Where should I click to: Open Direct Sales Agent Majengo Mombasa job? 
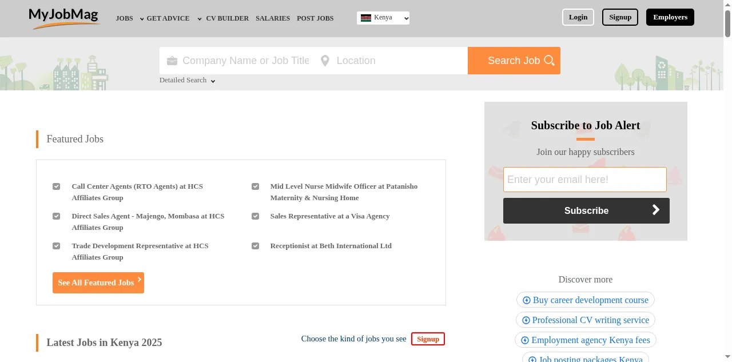148,222
